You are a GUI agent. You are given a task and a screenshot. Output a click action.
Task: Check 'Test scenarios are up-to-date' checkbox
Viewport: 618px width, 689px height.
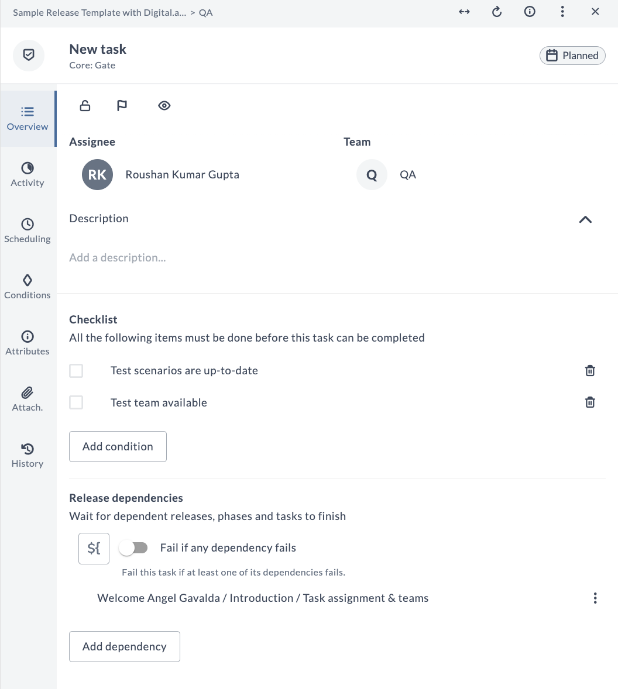pyautogui.click(x=76, y=370)
